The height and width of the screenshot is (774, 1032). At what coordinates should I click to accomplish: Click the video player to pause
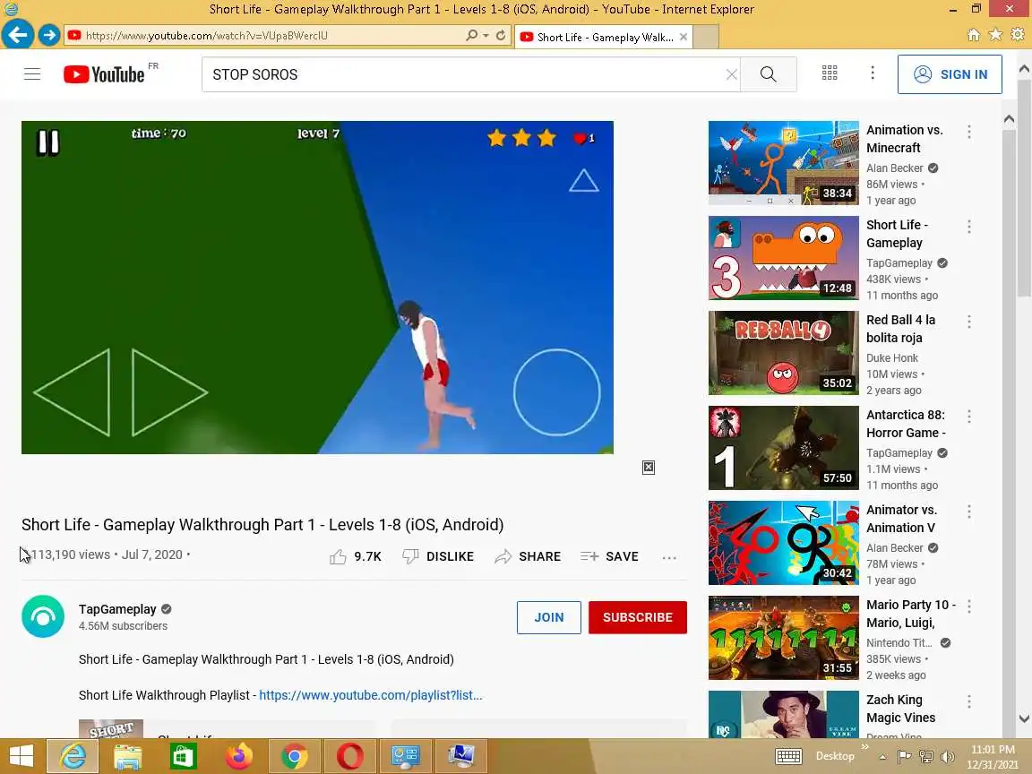pyautogui.click(x=317, y=287)
